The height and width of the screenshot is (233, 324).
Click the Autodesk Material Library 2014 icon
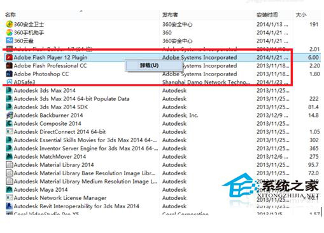pyautogui.click(x=10, y=164)
